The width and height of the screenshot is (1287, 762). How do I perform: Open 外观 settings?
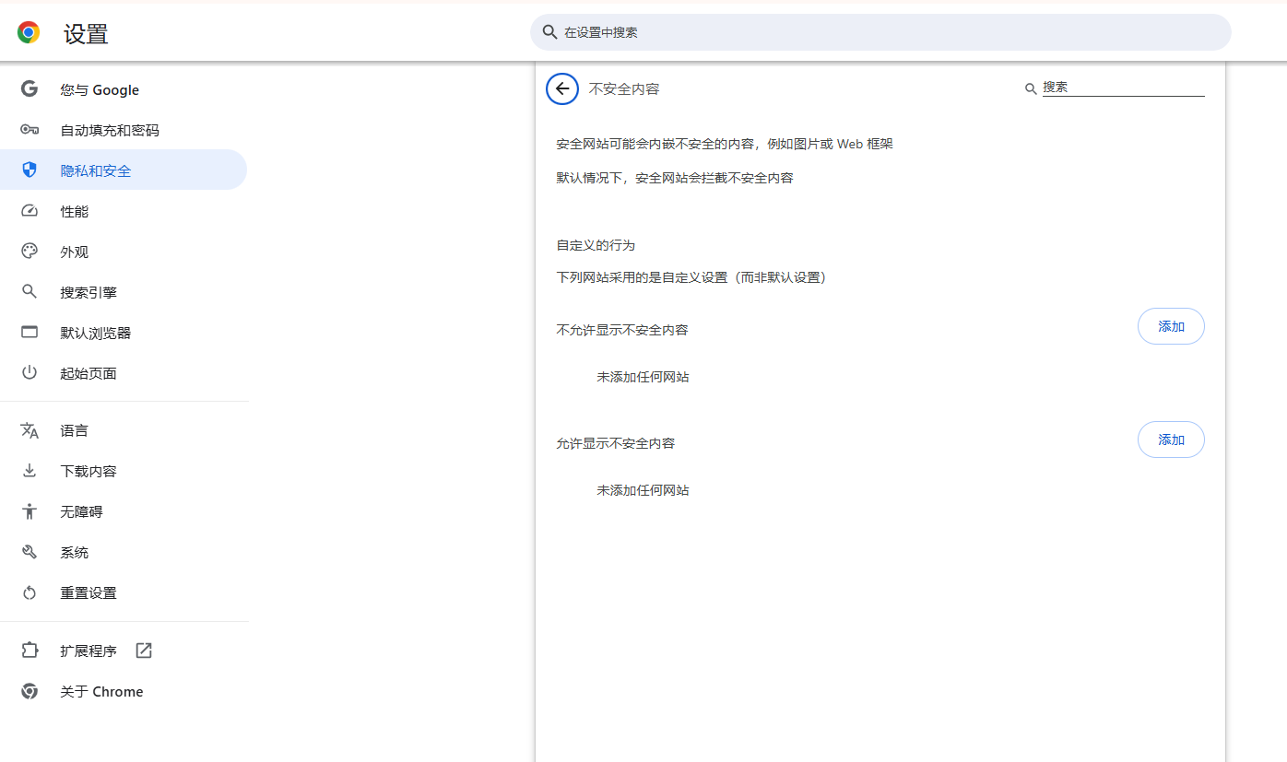124,252
